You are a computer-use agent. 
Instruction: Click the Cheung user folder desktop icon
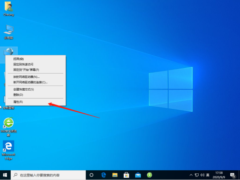8,8
